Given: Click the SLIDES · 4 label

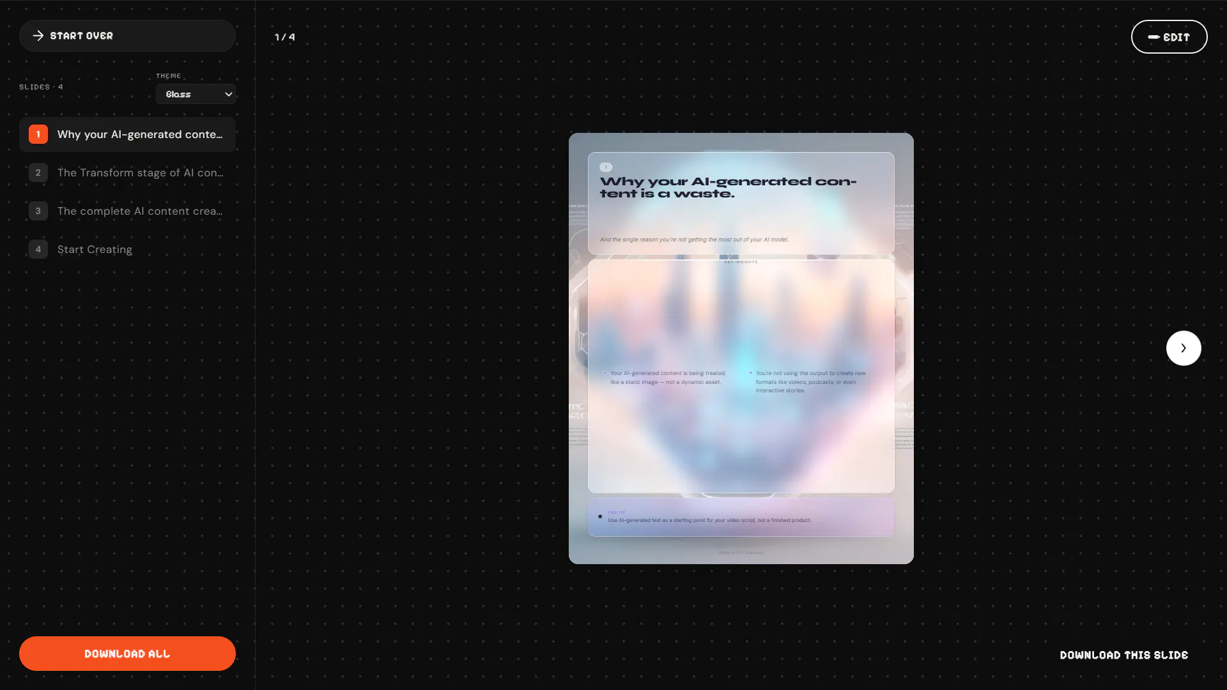Looking at the screenshot, I should [41, 87].
